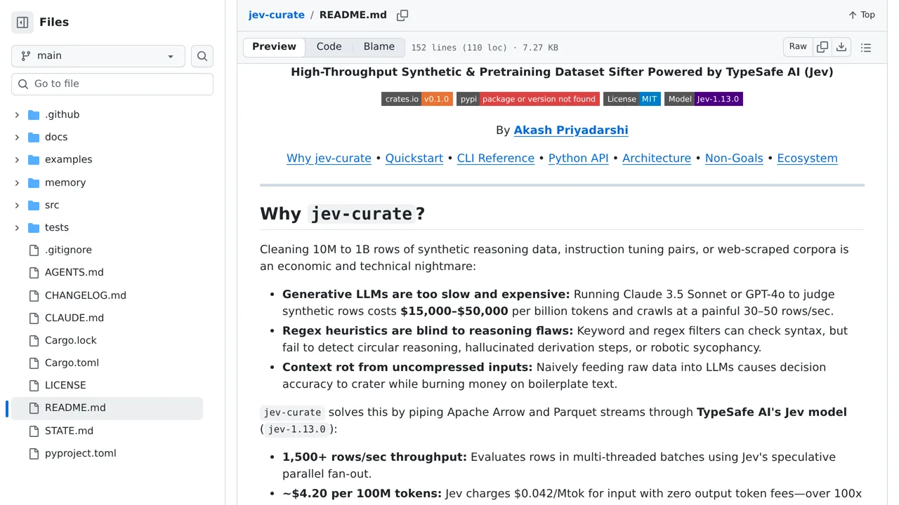Image resolution: width=899 pixels, height=505 pixels.
Task: Expand the docs folder chevron
Action: click(x=17, y=137)
